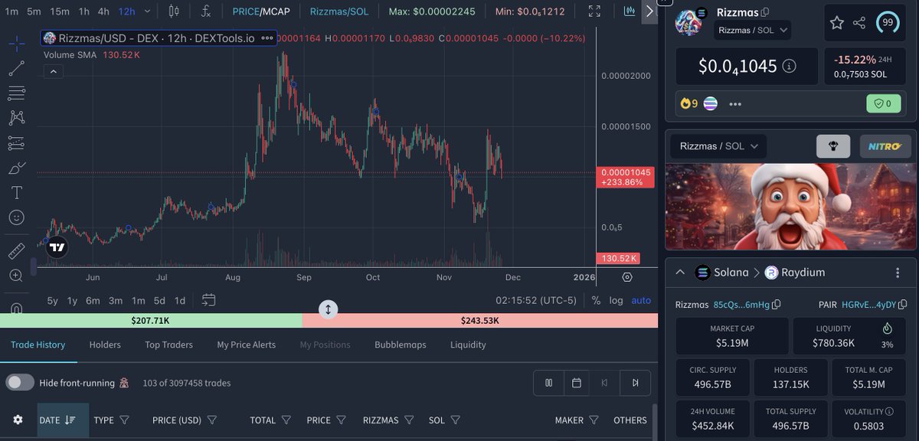Open the go-to-date calendar below the chart

coord(208,300)
